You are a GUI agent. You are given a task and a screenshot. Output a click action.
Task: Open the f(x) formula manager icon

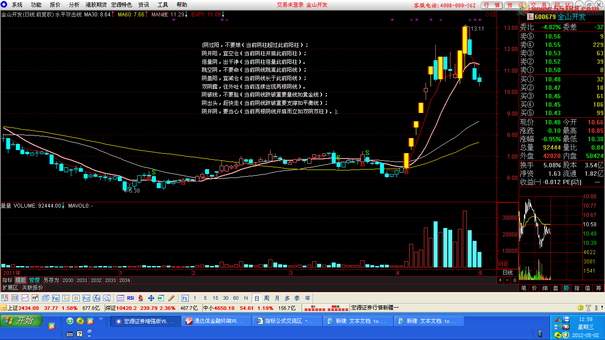[97, 298]
